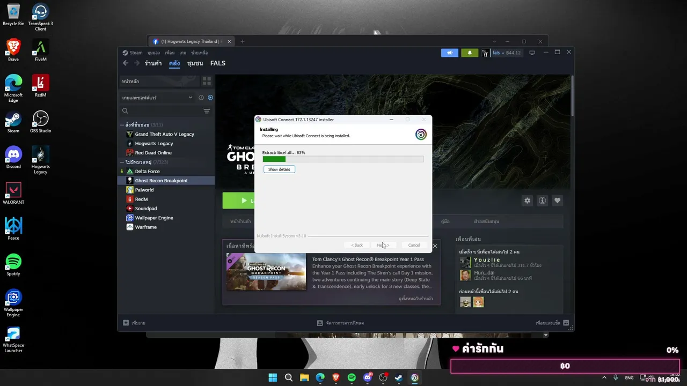Toggle library grid view icon

click(x=207, y=81)
